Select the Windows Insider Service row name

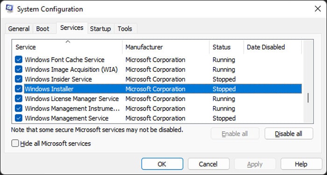(58, 79)
